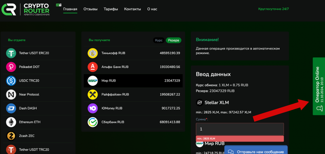Click reserve value 19508267.22
Image resolution: width=325 pixels, height=154 pixels.
[x=170, y=94]
